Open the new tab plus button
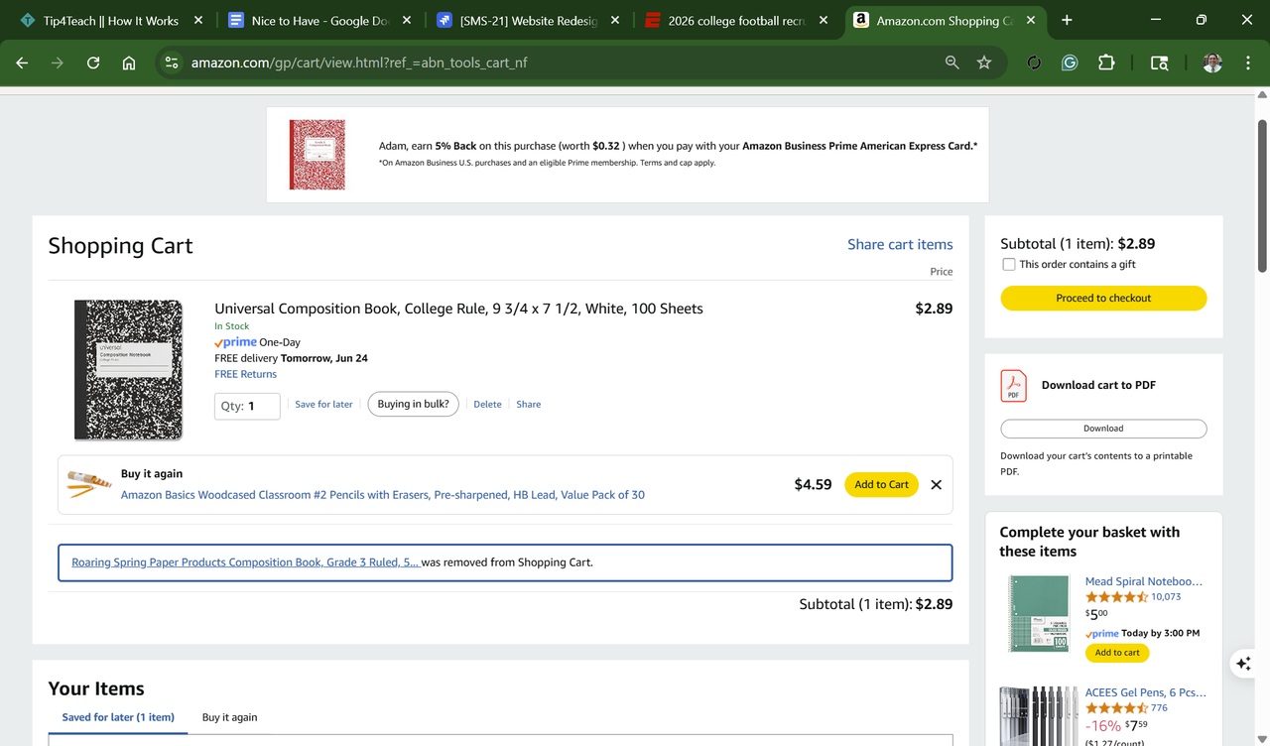 [1067, 20]
